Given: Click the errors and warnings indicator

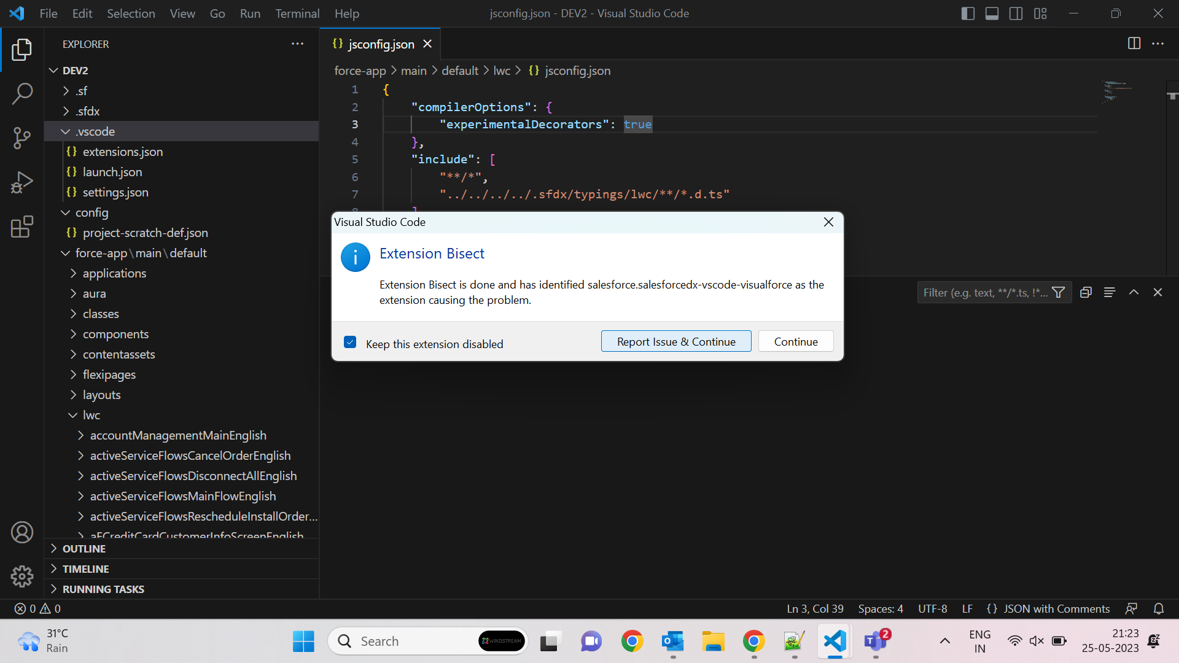Looking at the screenshot, I should tap(37, 608).
